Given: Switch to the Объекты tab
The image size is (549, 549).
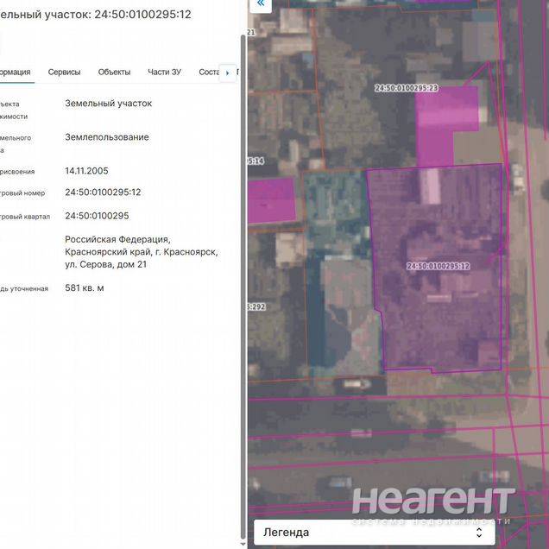Looking at the screenshot, I should click(x=114, y=73).
